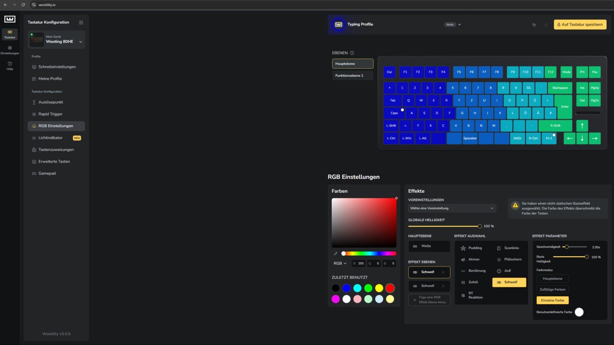This screenshot has height=345, width=614.
Task: Open the RGB color format dropdown
Action: tap(340, 264)
